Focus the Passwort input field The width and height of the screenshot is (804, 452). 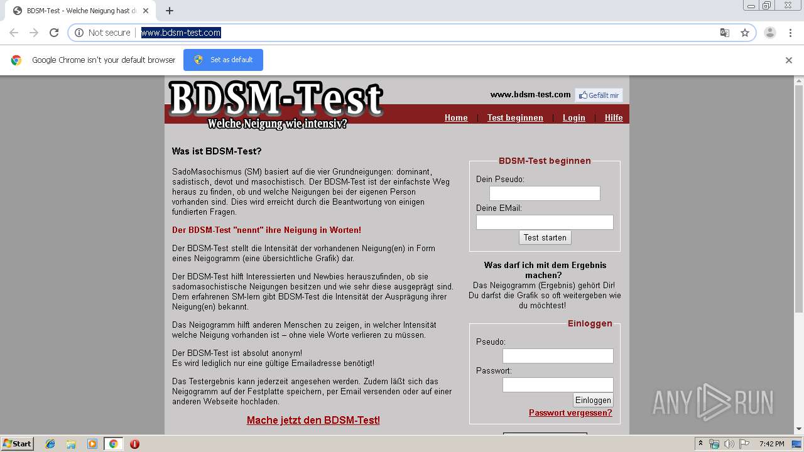(558, 385)
